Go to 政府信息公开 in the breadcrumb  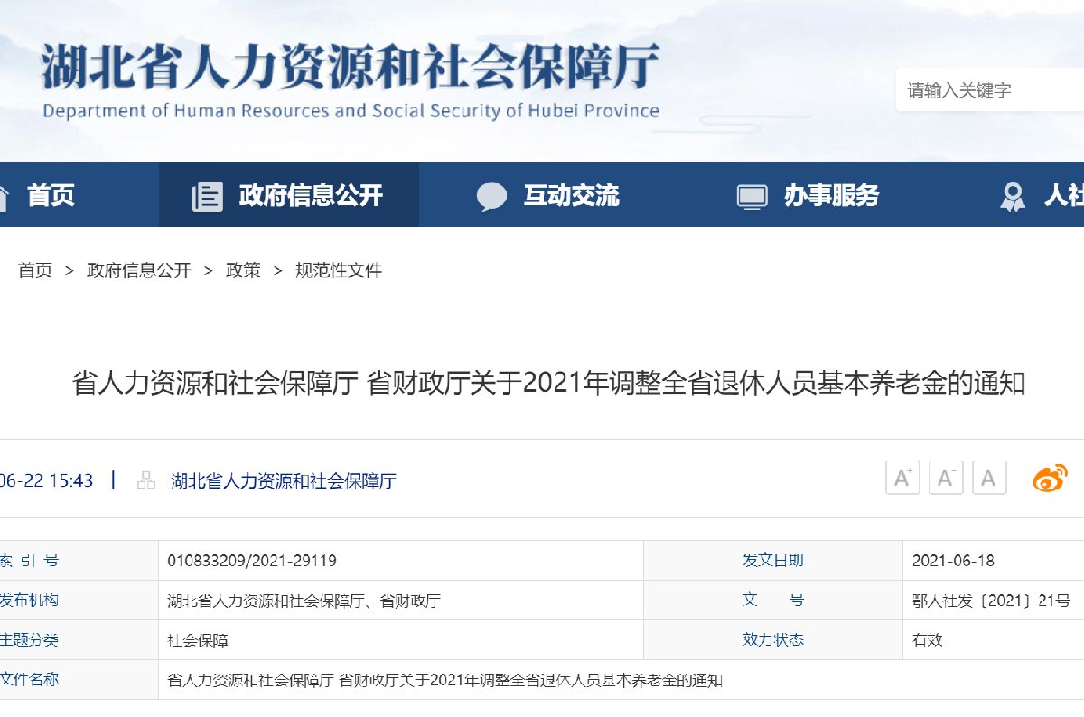139,270
